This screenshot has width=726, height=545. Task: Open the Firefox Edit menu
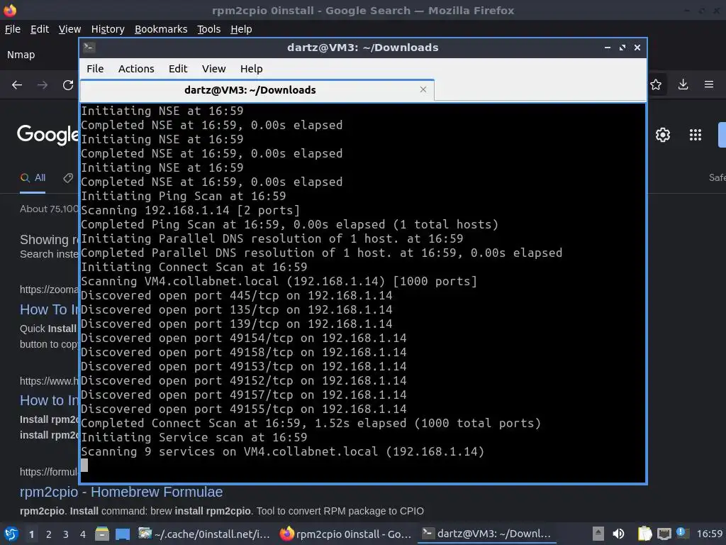(40, 29)
